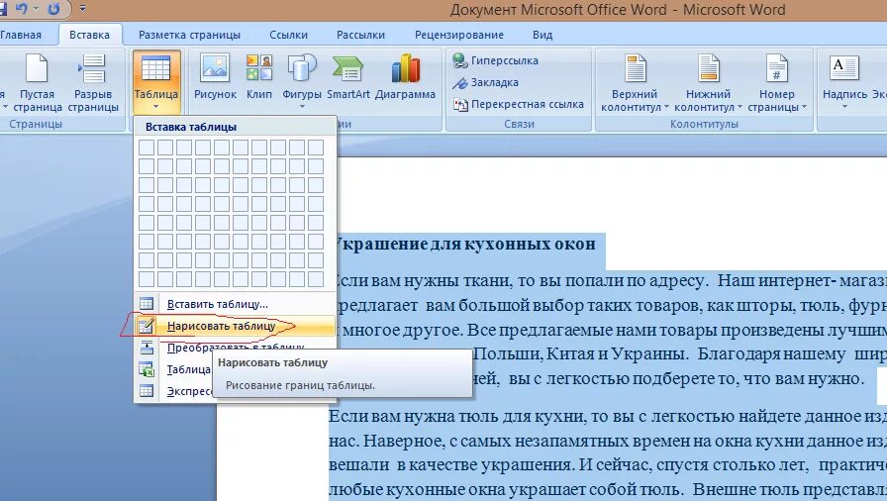Open Customize Quick Access Toolbar dropdown
This screenshot has width=887, height=501.
coord(82,9)
